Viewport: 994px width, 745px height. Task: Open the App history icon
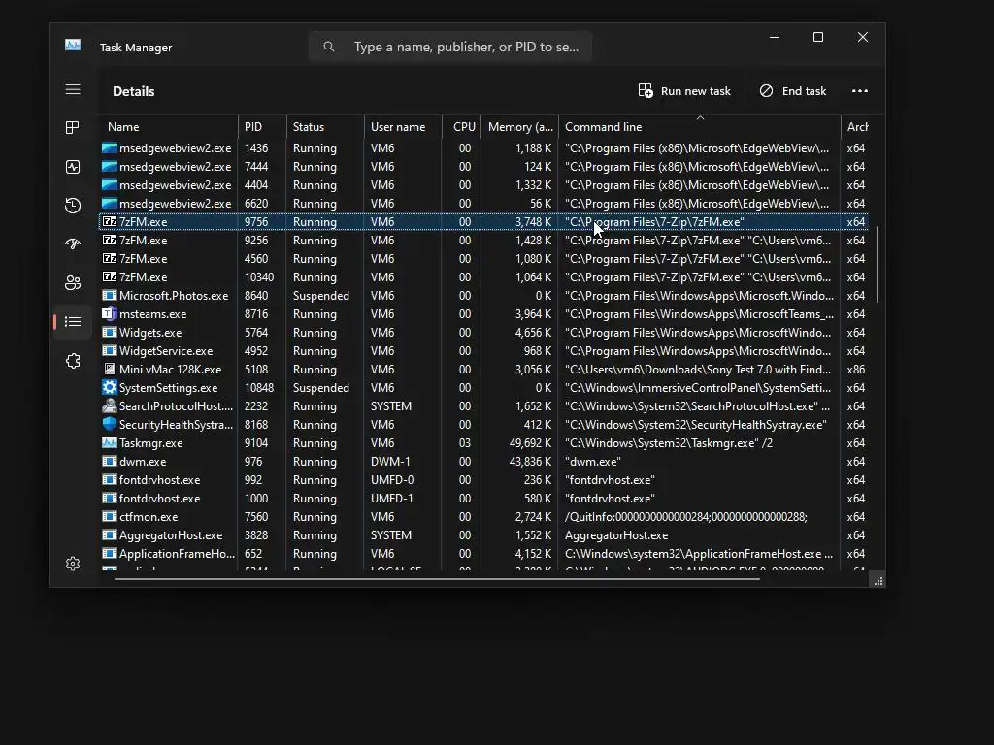(73, 206)
